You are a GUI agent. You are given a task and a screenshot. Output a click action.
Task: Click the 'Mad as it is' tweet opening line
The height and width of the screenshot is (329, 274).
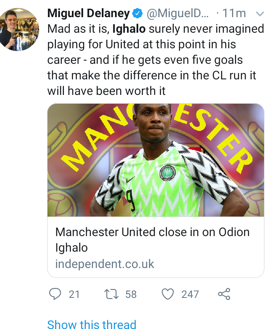tap(79, 29)
